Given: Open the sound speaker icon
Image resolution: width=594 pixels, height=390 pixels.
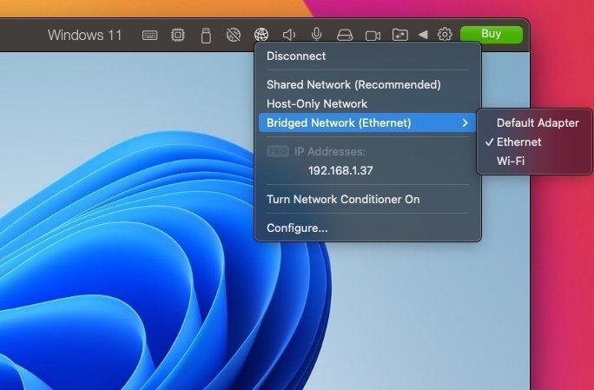Looking at the screenshot, I should point(289,35).
